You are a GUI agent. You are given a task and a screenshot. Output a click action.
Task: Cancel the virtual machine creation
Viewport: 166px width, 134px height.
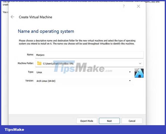132,121
